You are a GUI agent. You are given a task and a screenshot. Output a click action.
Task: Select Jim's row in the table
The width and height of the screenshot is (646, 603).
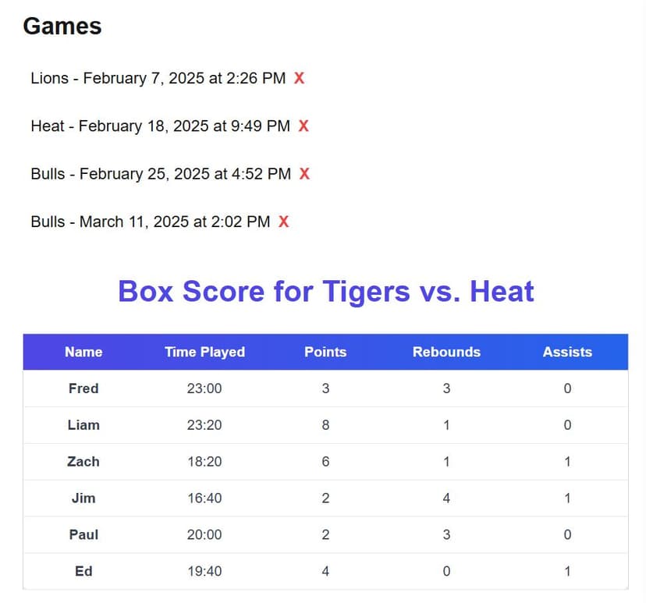click(83, 498)
